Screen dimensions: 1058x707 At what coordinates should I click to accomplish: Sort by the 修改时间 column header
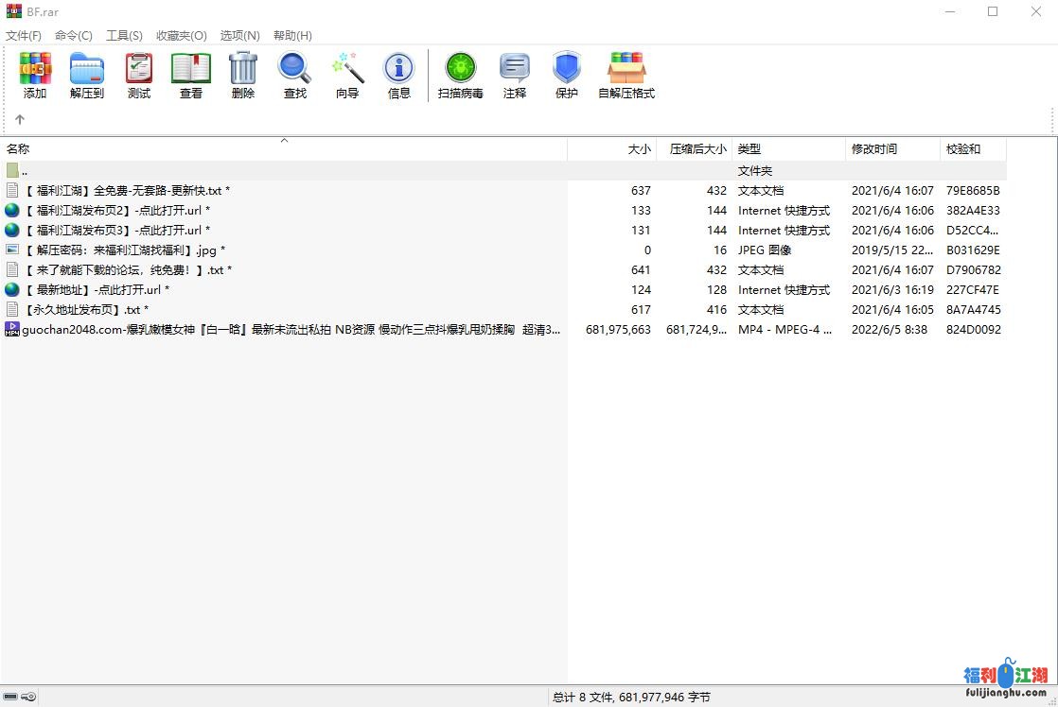pos(874,149)
